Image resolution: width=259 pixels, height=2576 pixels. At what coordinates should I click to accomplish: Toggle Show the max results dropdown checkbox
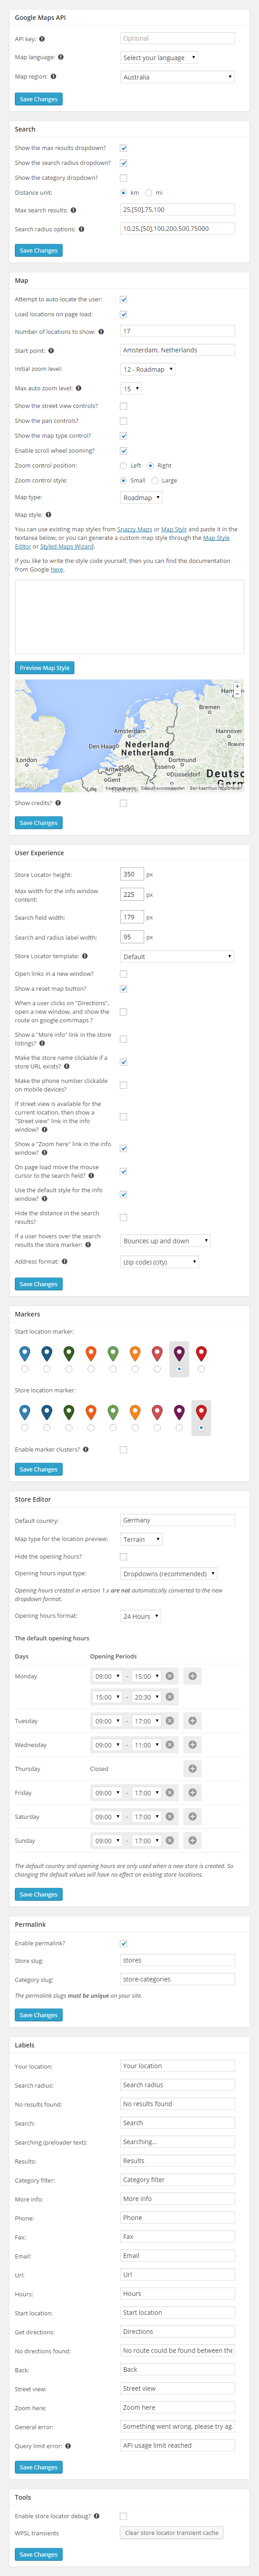[123, 148]
